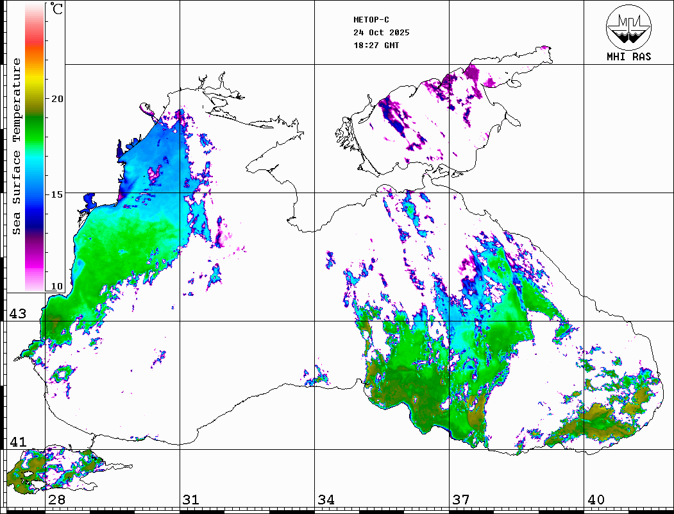The height and width of the screenshot is (514, 674).
Task: Click the longitude 37 axis label
Action: click(460, 500)
